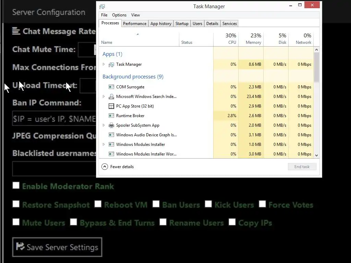Sort by the CPU column header
Image resolution: width=351 pixels, height=263 pixels.
[x=226, y=39]
